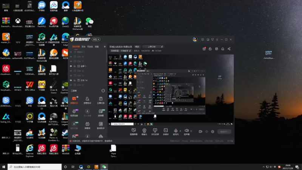Add 多媒体 media source

point(166,131)
